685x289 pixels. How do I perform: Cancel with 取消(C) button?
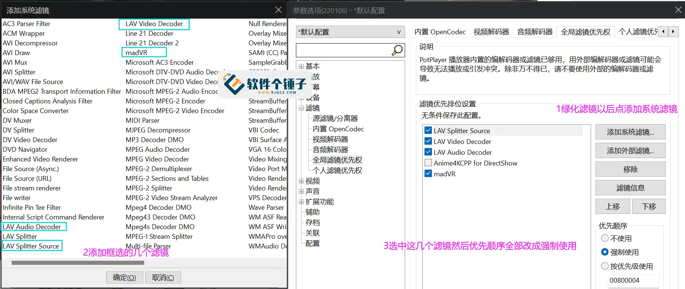163,277
